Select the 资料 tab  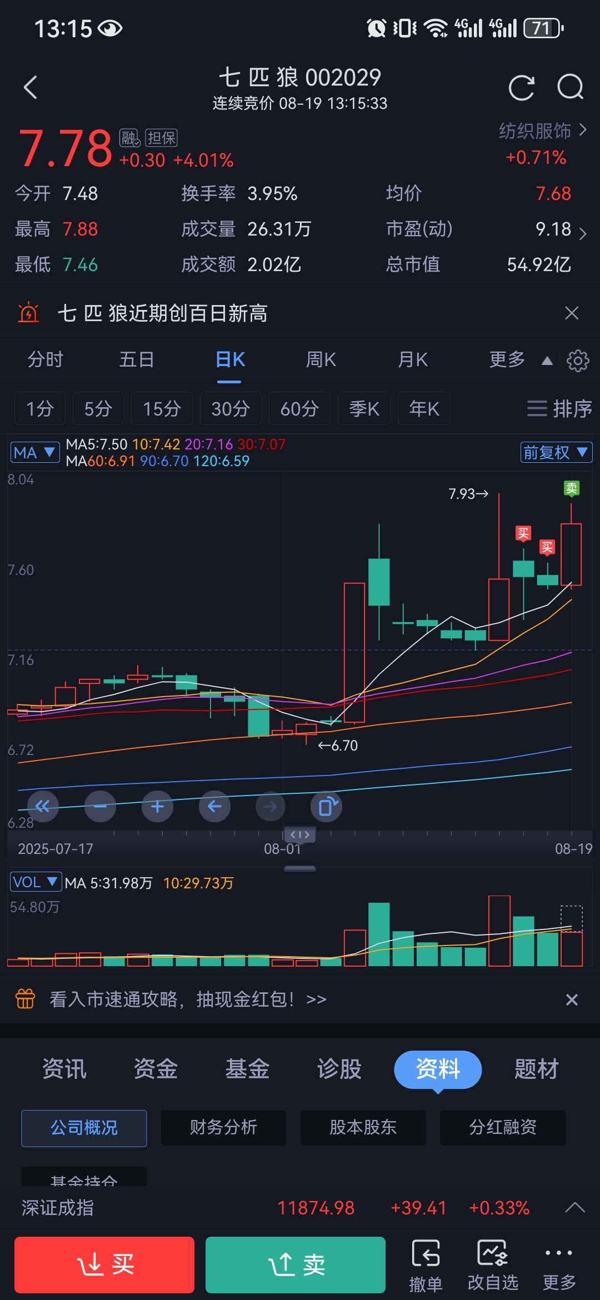[438, 1069]
